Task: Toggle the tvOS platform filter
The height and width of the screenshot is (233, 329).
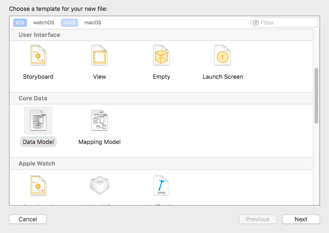Action: tap(69, 22)
